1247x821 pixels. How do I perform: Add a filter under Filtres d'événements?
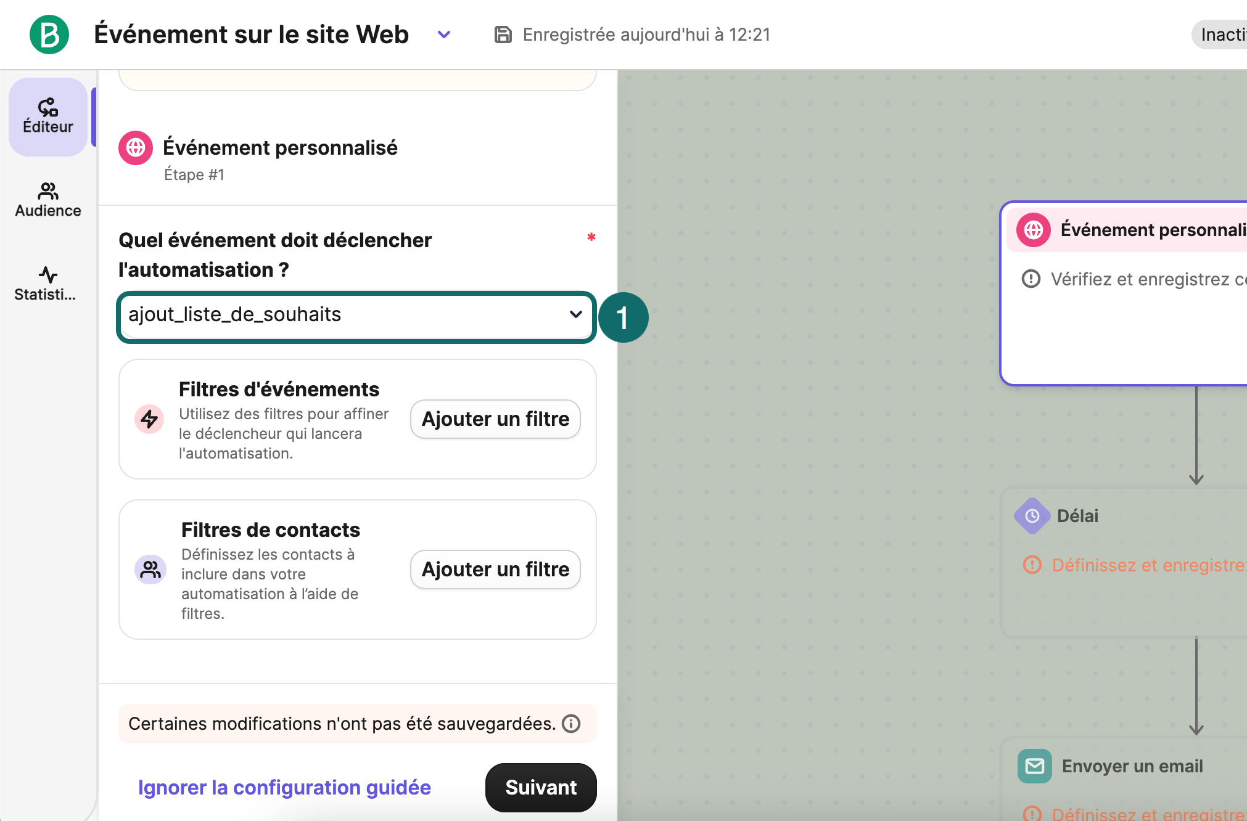click(x=495, y=419)
